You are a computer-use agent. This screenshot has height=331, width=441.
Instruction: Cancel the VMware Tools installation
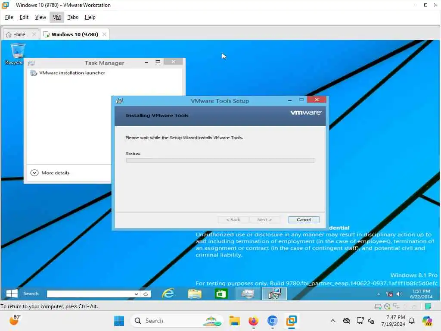pos(304,219)
